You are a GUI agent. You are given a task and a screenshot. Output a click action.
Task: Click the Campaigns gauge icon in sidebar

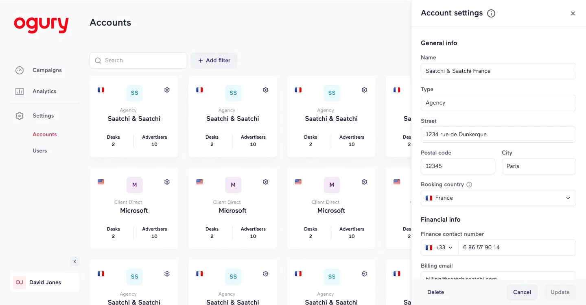click(20, 70)
